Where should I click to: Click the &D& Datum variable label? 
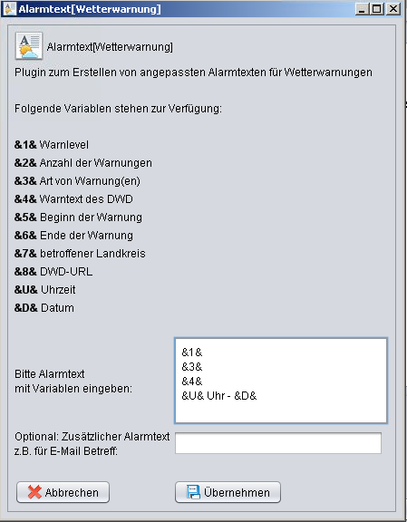tap(44, 308)
